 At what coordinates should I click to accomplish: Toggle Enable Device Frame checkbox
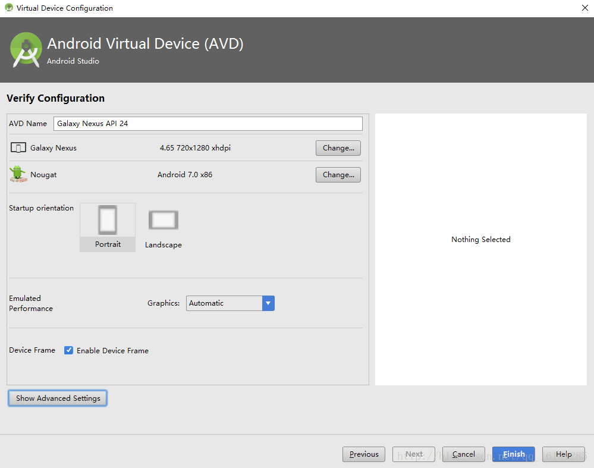pos(68,350)
